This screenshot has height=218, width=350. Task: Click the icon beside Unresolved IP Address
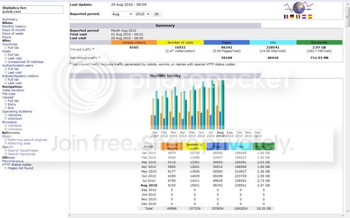[6, 62]
